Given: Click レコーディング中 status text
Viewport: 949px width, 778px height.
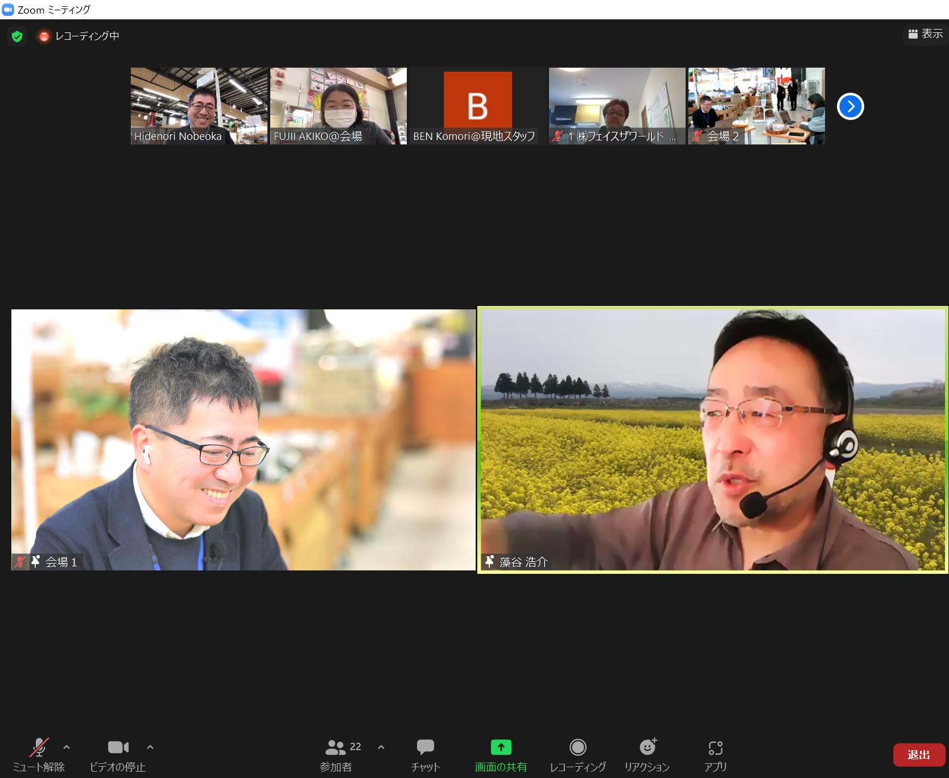Looking at the screenshot, I should coord(87,36).
